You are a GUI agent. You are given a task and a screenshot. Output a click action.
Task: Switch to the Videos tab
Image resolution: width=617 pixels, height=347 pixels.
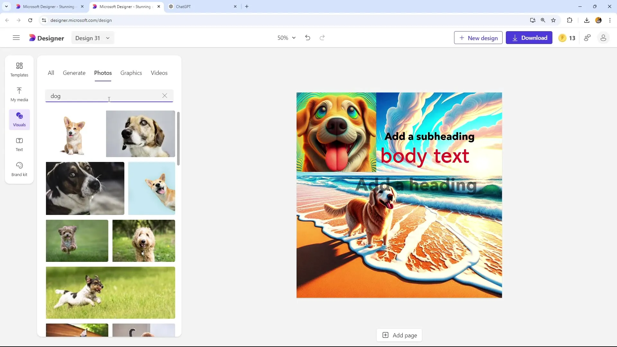(x=159, y=73)
